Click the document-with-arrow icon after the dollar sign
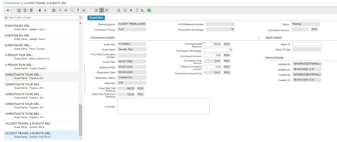Image resolution: width=337 pixels, height=142 pixels. [137, 10]
